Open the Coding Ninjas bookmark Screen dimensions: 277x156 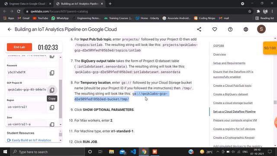click(x=205, y=18)
